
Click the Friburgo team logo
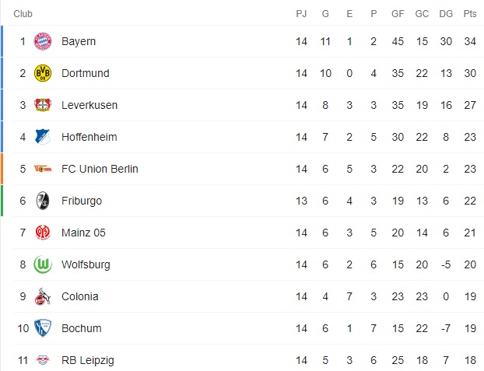(x=43, y=201)
